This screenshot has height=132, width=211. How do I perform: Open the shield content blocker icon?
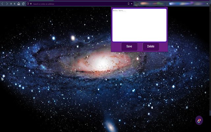coord(28,4)
